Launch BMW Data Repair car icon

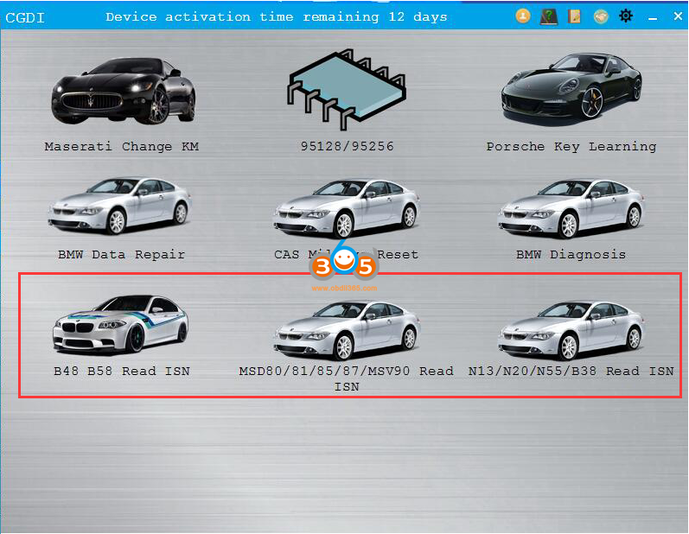(x=119, y=206)
